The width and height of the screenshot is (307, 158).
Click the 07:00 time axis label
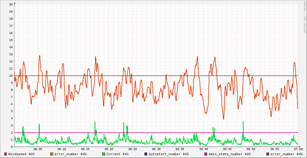[x=298, y=149]
